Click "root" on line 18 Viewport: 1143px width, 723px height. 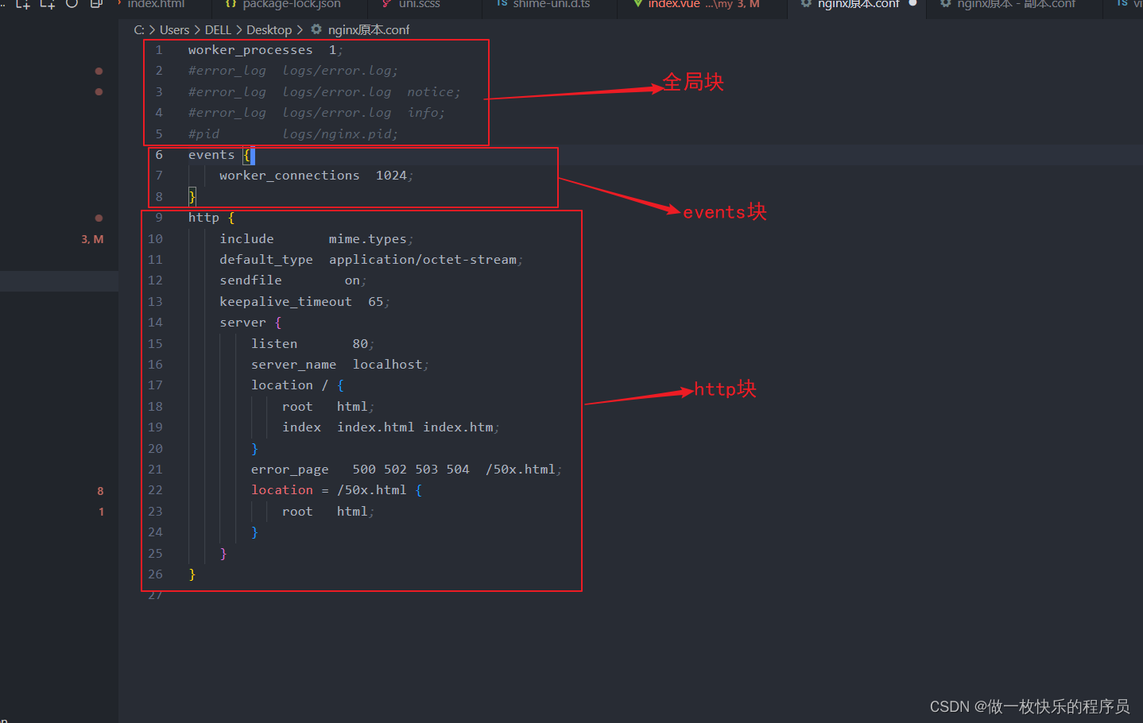297,407
